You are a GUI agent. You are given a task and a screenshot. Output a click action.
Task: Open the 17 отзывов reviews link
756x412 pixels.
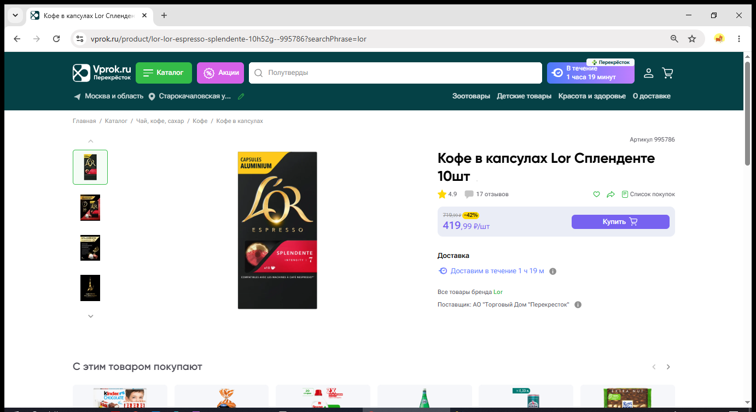(x=487, y=194)
